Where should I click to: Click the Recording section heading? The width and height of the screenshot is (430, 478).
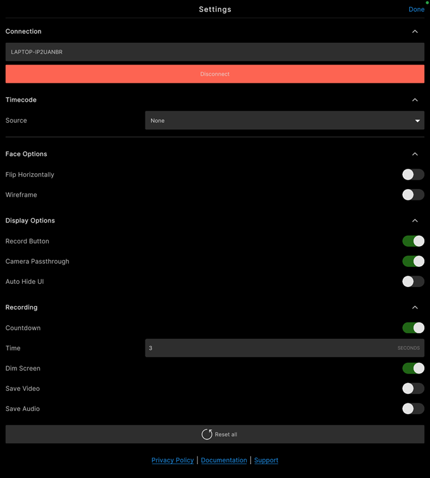click(x=21, y=307)
